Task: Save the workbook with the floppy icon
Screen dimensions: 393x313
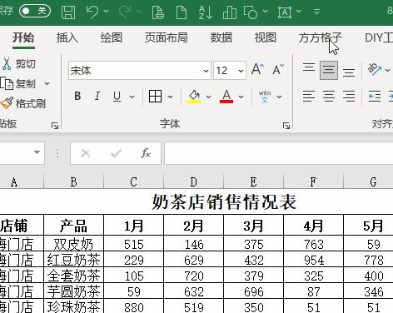Action: pos(68,12)
